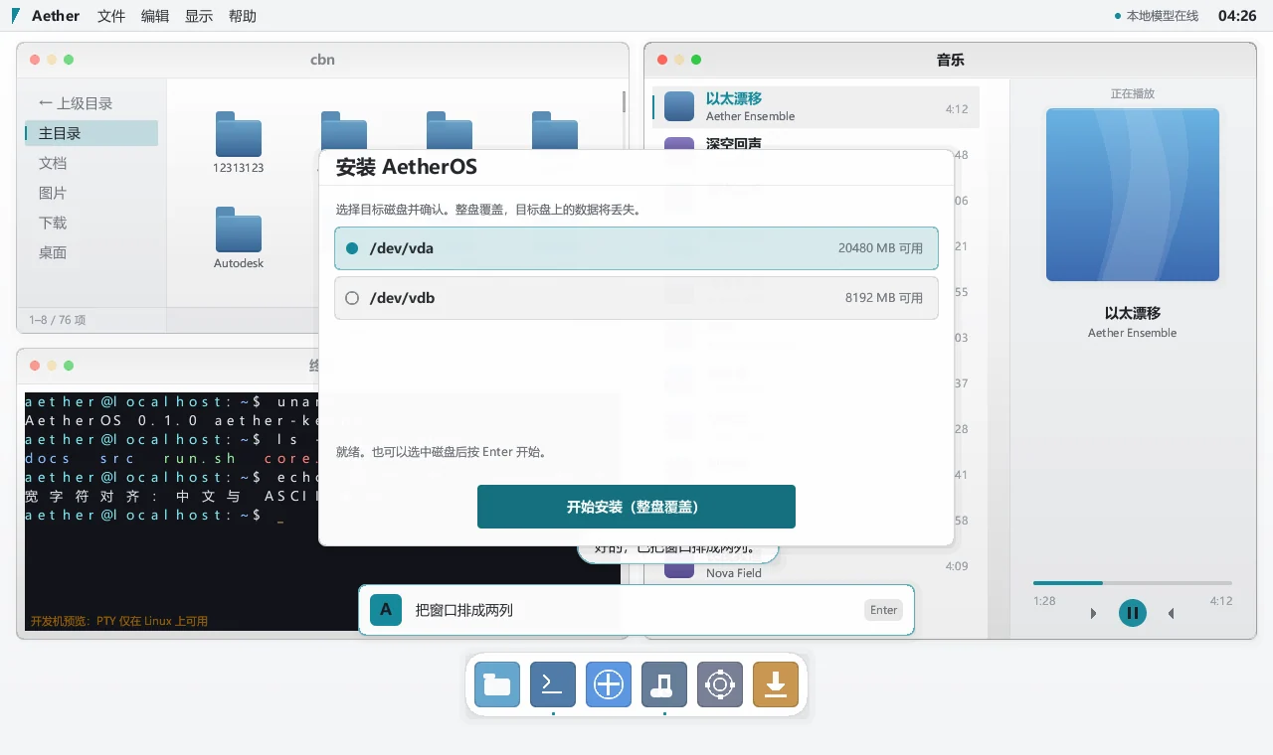The height and width of the screenshot is (755, 1273).
Task: Click the 04:26 clock in the menu bar
Action: tap(1237, 16)
